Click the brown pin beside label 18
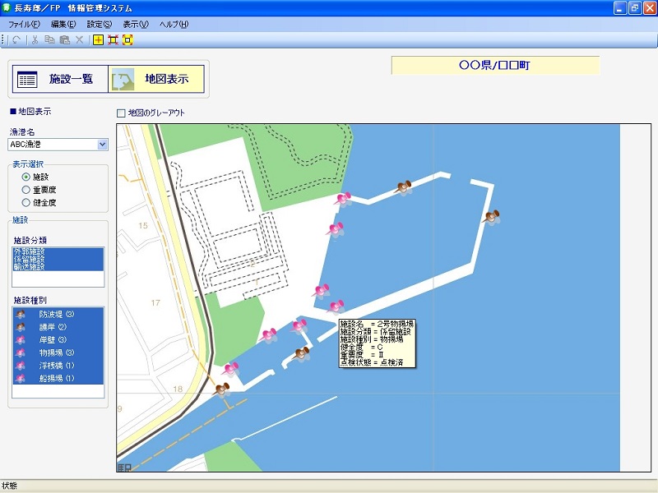The height and width of the screenshot is (493, 658). click(220, 389)
